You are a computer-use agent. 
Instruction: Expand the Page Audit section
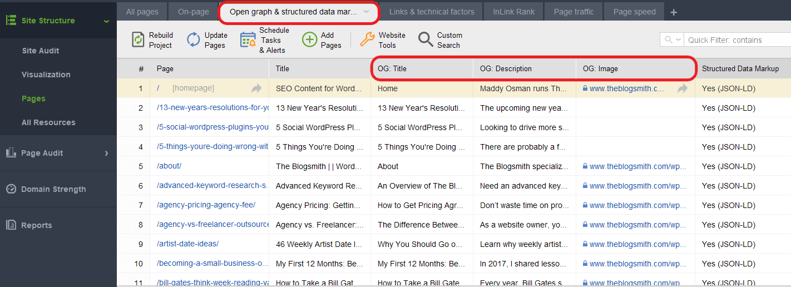pyautogui.click(x=106, y=153)
